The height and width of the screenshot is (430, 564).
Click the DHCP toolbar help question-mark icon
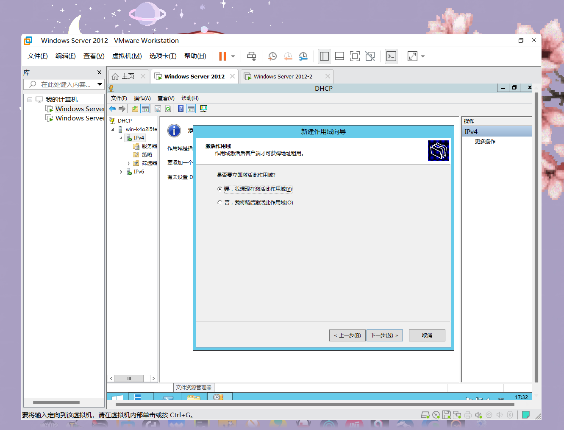[181, 109]
